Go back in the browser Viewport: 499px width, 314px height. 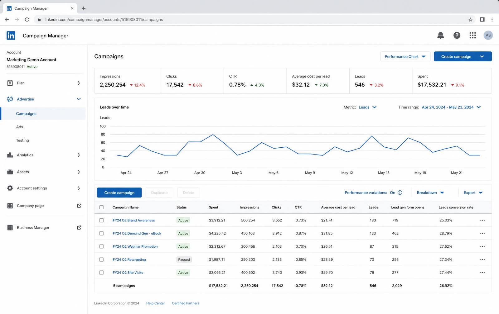coord(7,19)
